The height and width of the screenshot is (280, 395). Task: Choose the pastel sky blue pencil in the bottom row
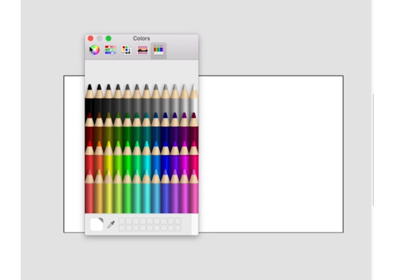click(x=156, y=193)
